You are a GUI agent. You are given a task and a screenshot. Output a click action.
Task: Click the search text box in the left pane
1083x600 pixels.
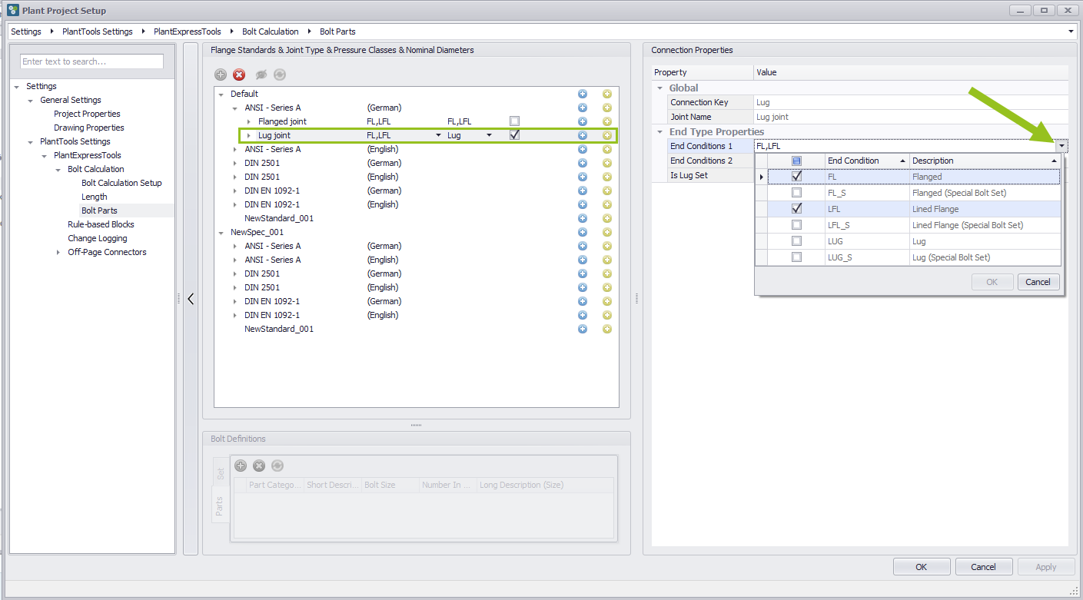(x=91, y=61)
